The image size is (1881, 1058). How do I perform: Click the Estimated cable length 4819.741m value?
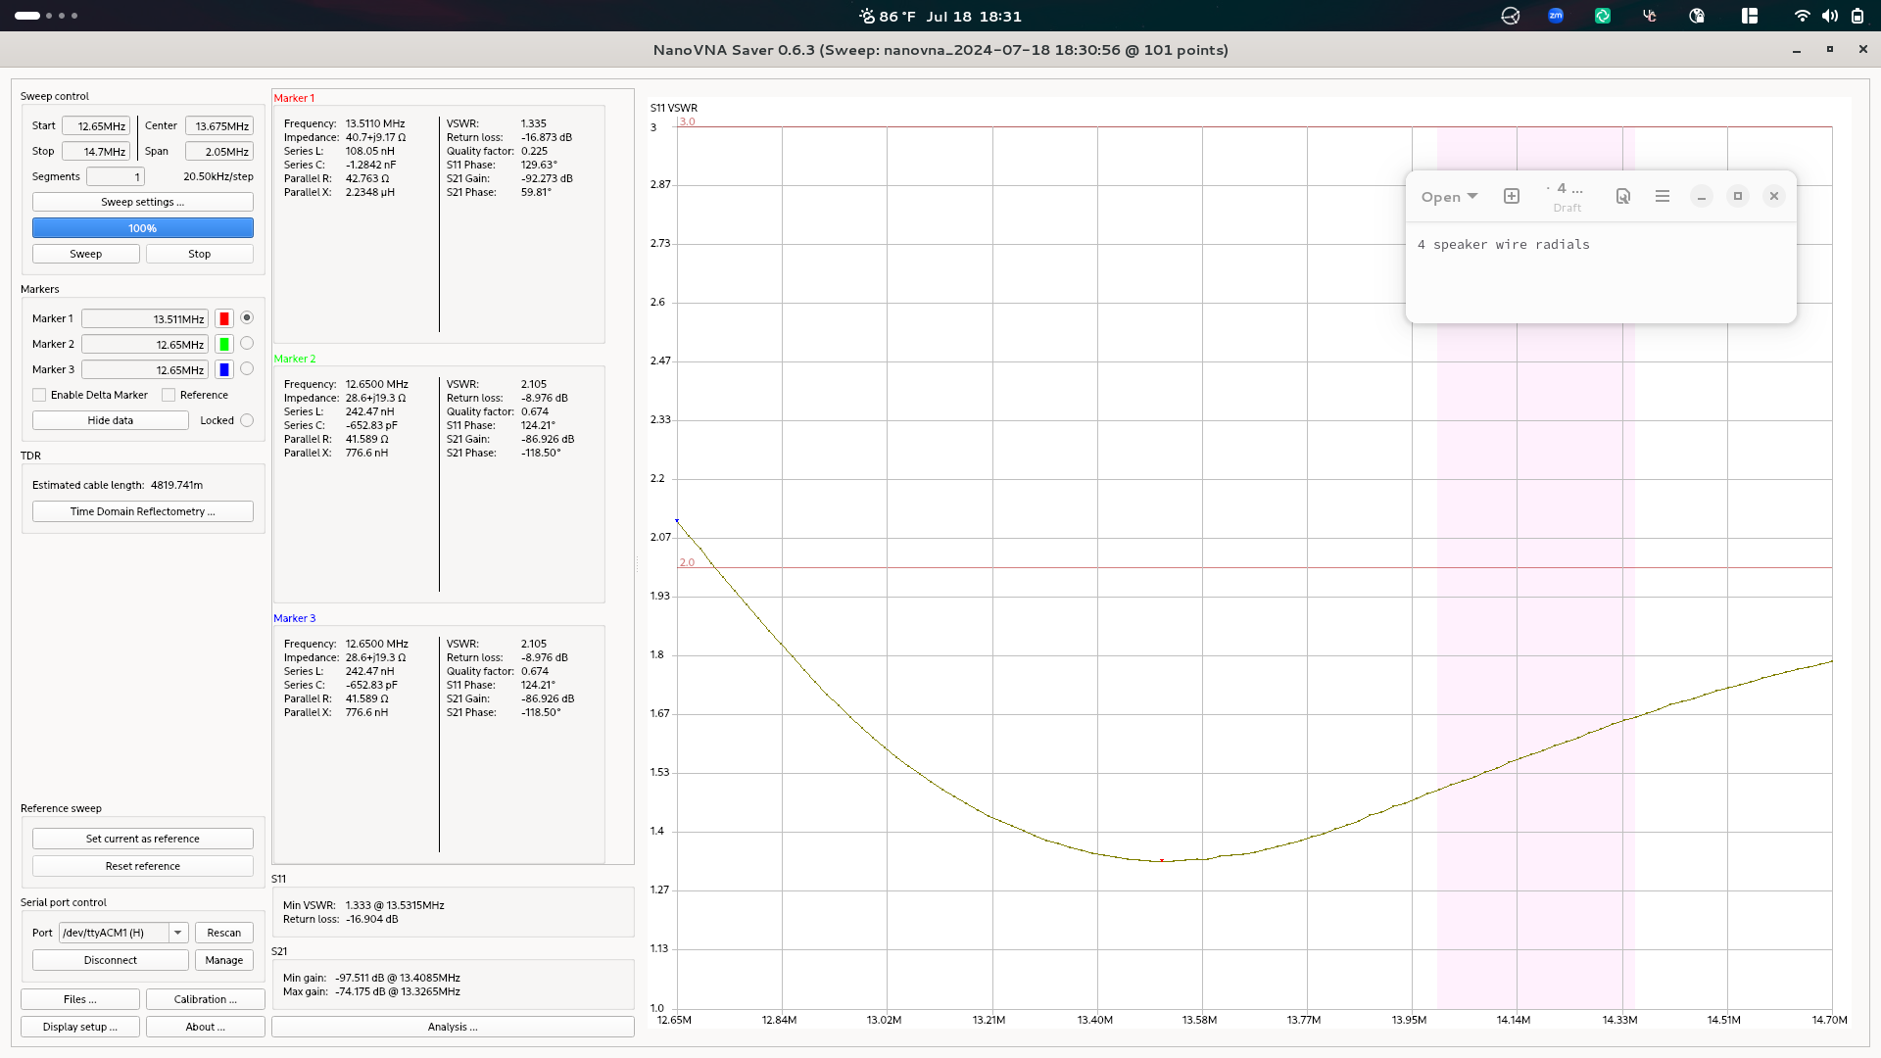pyautogui.click(x=177, y=485)
